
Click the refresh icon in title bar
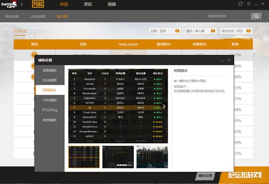240,4
